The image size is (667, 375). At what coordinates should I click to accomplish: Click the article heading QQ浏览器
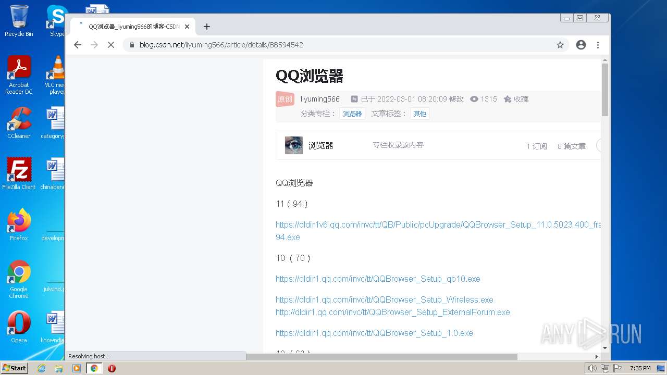(x=310, y=76)
